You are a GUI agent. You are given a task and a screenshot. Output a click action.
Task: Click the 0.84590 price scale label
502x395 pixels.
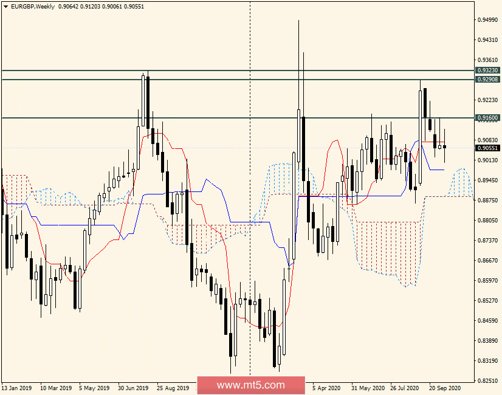pos(488,320)
